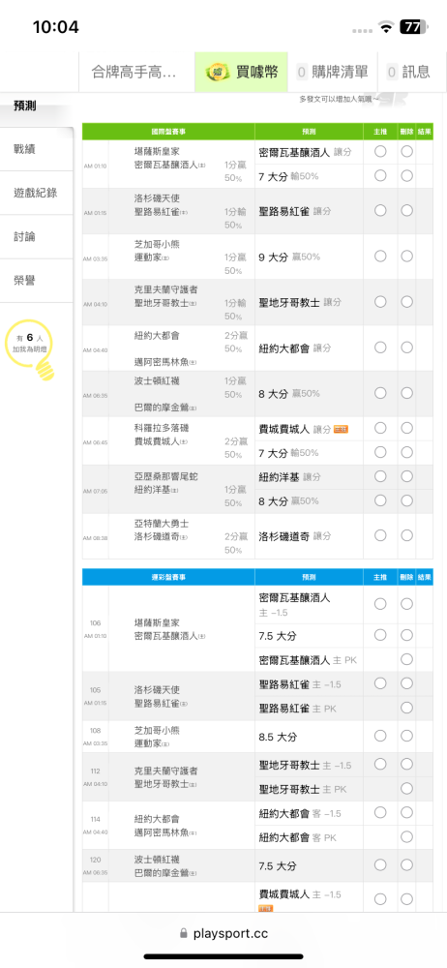The height and width of the screenshot is (968, 447).
Task: Open the 購牌清單 tab
Action: [333, 73]
